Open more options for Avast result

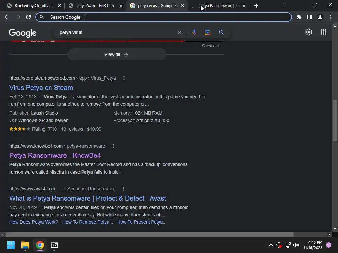click(x=123, y=189)
